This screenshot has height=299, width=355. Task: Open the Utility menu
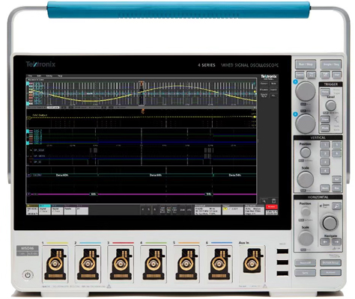tap(49, 75)
